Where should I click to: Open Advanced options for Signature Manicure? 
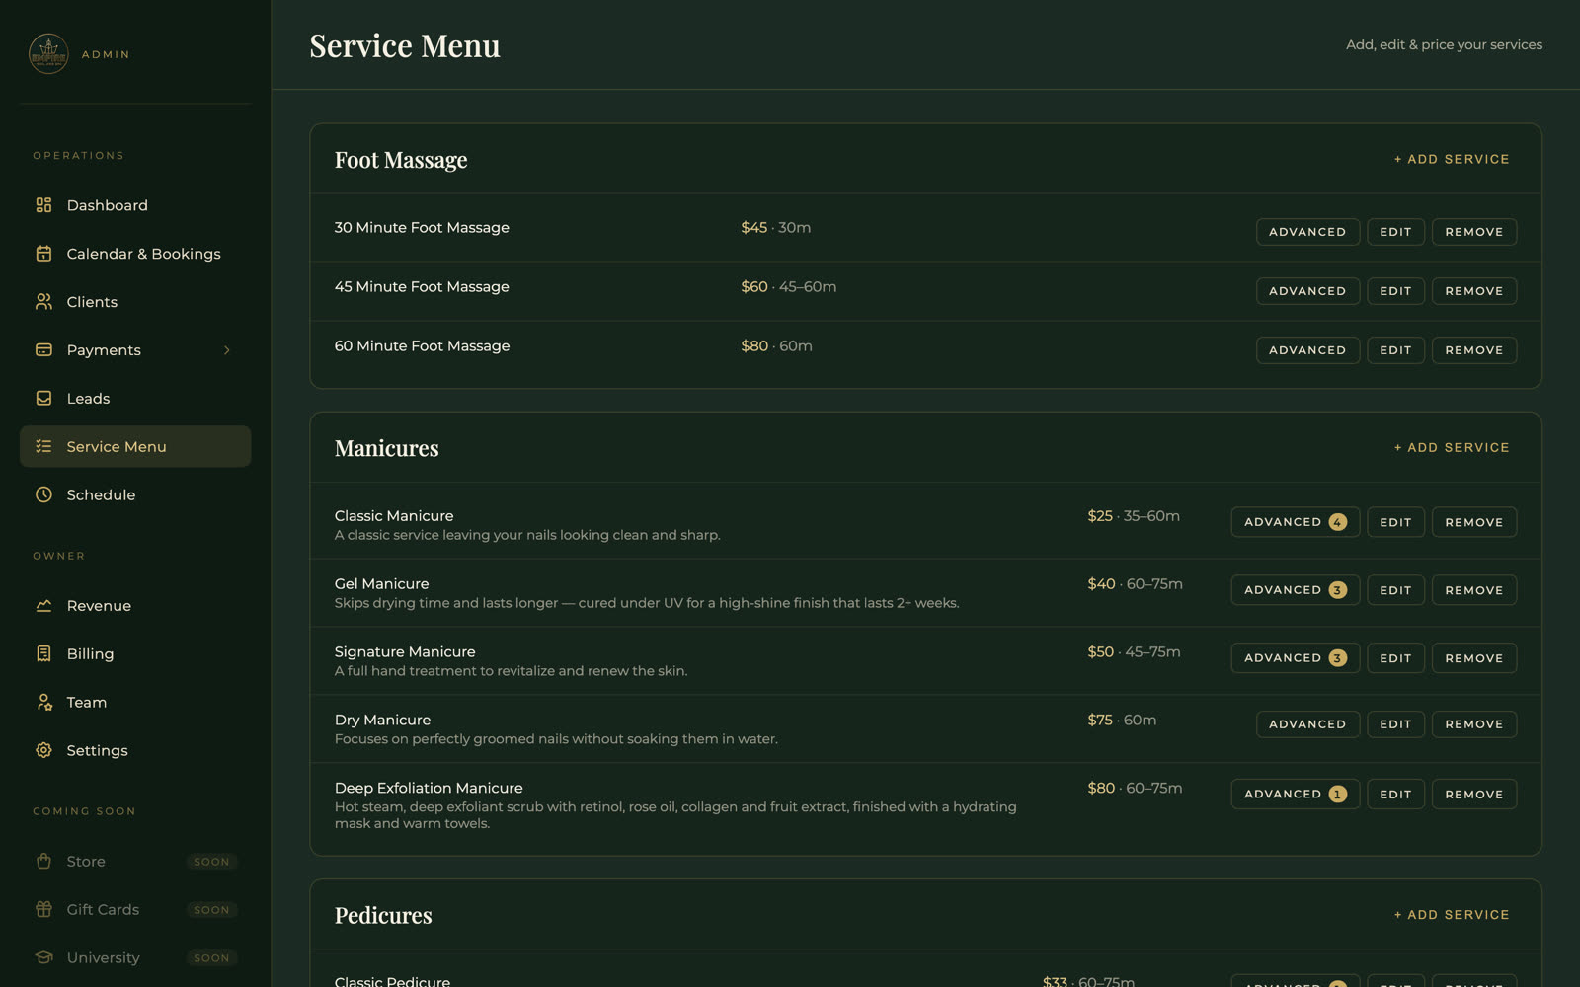pyautogui.click(x=1296, y=658)
